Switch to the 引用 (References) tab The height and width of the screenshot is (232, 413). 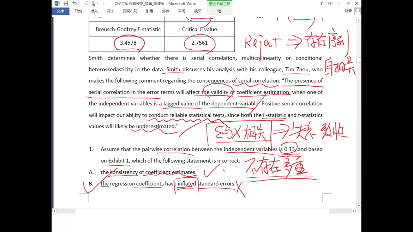click(150, 11)
